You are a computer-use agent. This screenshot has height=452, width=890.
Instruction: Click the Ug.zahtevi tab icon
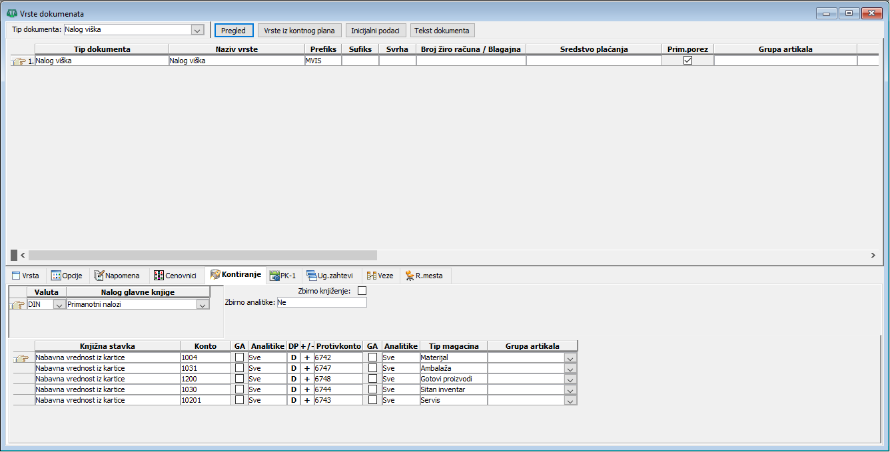click(311, 276)
